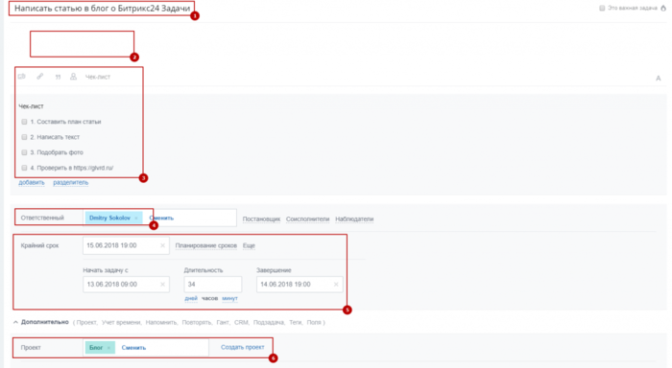Click the Крайний срок date field 15.06.2018 19:00
Image resolution: width=672 pixels, height=368 pixels.
(126, 245)
